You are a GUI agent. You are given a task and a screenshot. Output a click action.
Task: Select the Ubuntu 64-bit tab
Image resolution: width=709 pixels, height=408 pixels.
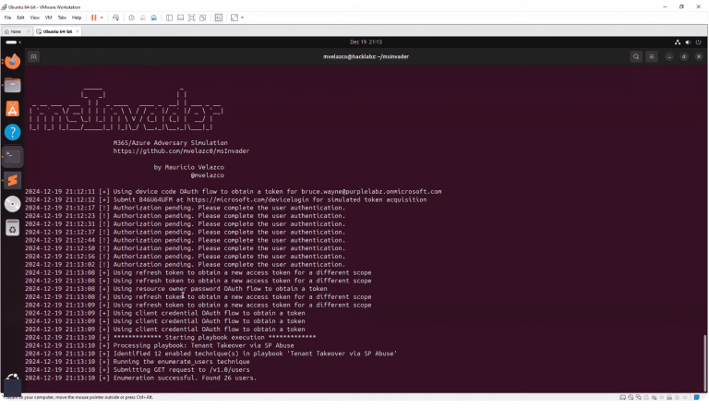point(55,31)
